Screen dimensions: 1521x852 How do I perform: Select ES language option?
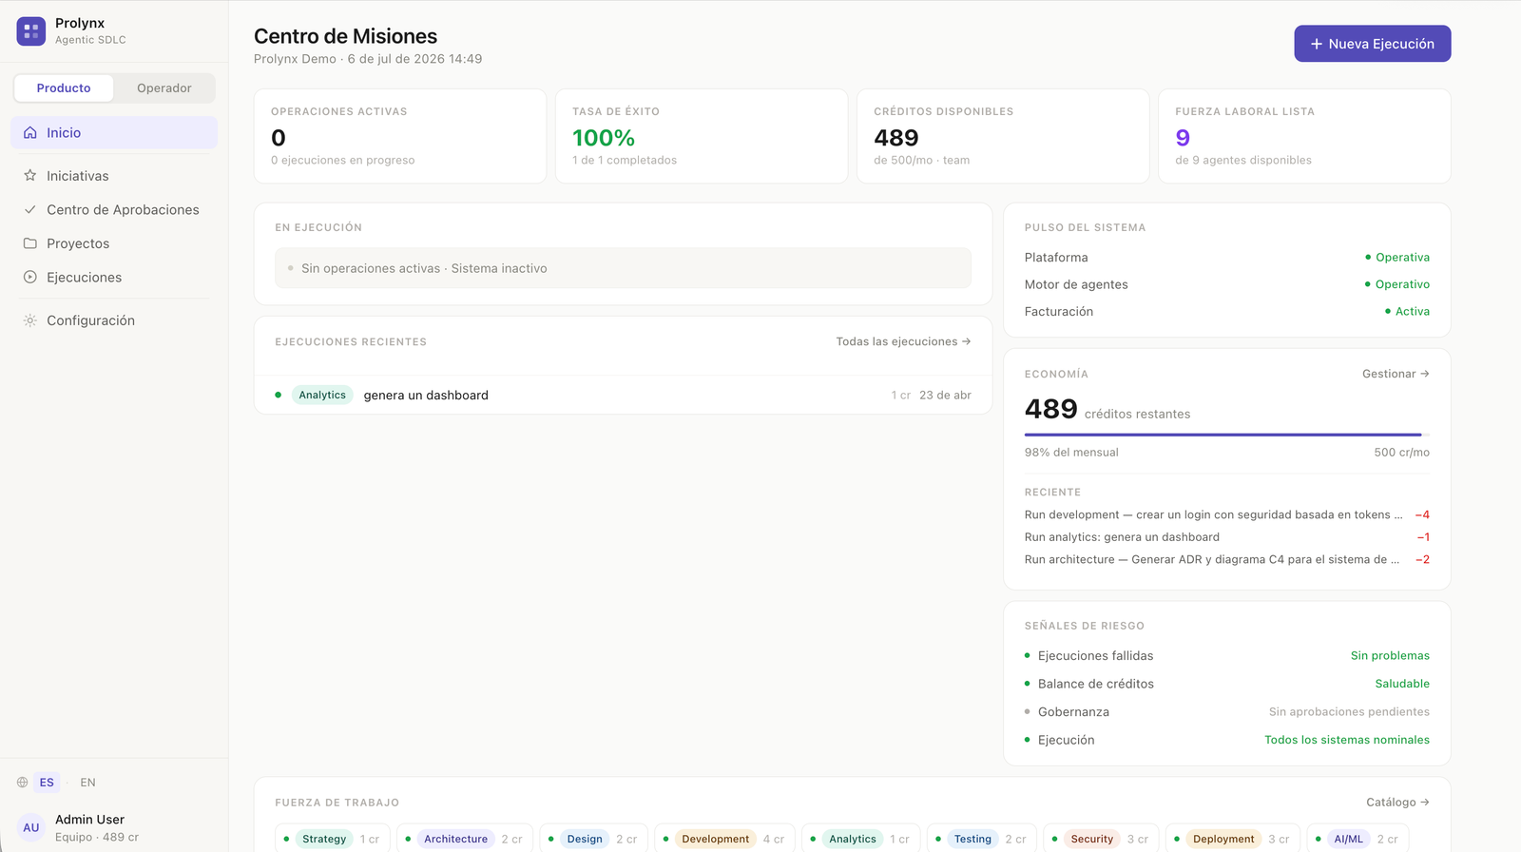coord(47,783)
